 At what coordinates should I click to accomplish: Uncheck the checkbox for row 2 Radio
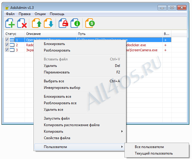7,44
